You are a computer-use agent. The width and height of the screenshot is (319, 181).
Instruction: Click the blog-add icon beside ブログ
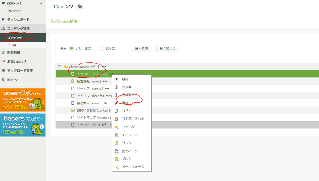(116, 159)
